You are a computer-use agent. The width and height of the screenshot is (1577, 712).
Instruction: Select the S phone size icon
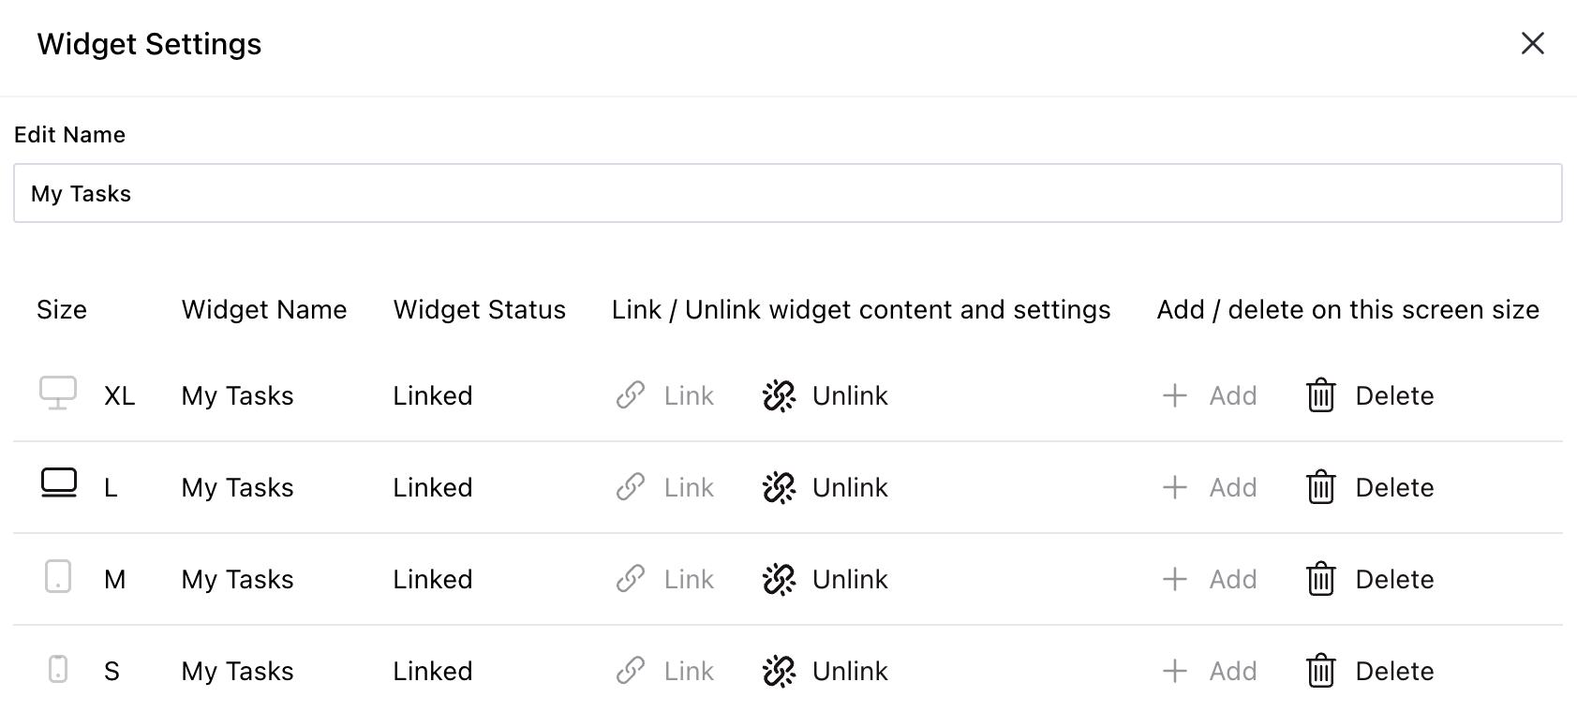click(x=59, y=670)
